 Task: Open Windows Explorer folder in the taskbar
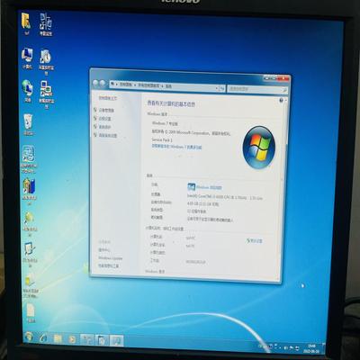[x=58, y=338]
